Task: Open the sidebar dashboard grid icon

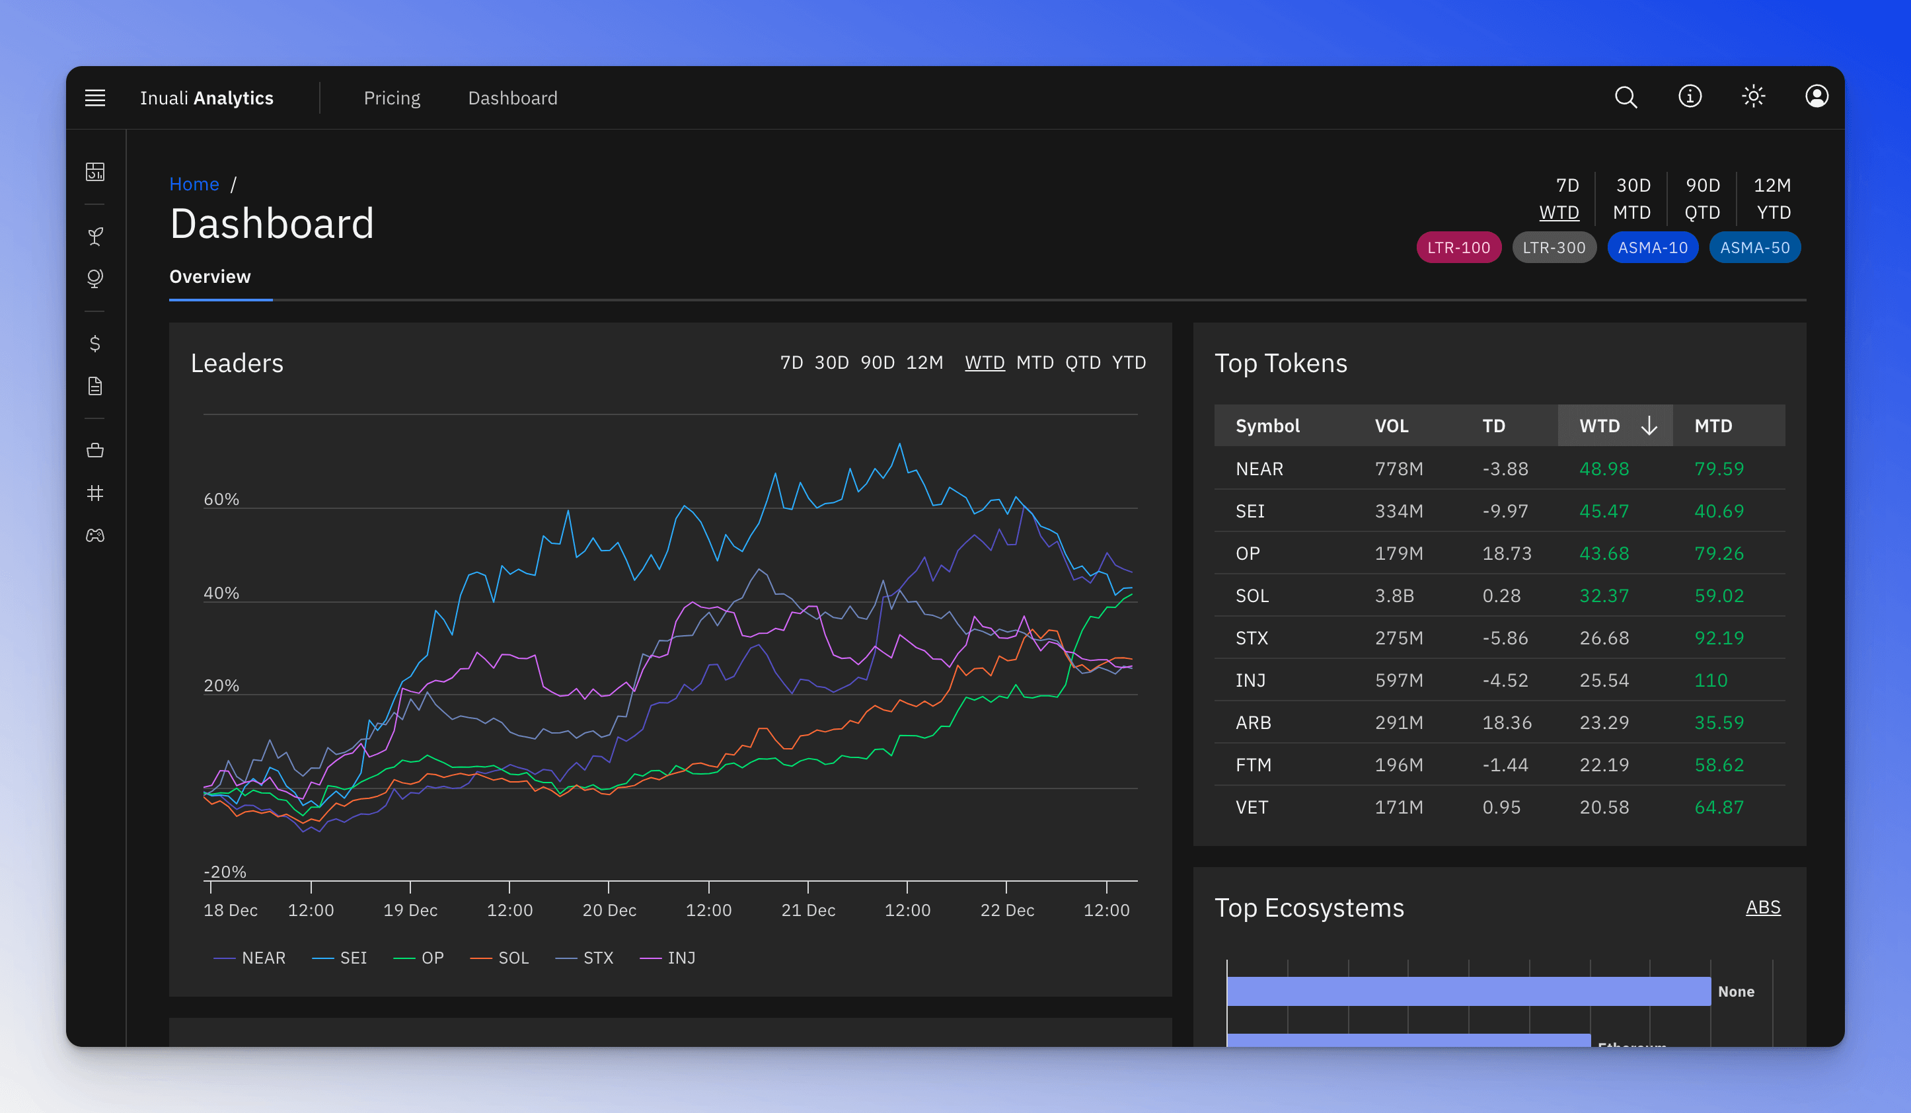Action: [x=94, y=173]
